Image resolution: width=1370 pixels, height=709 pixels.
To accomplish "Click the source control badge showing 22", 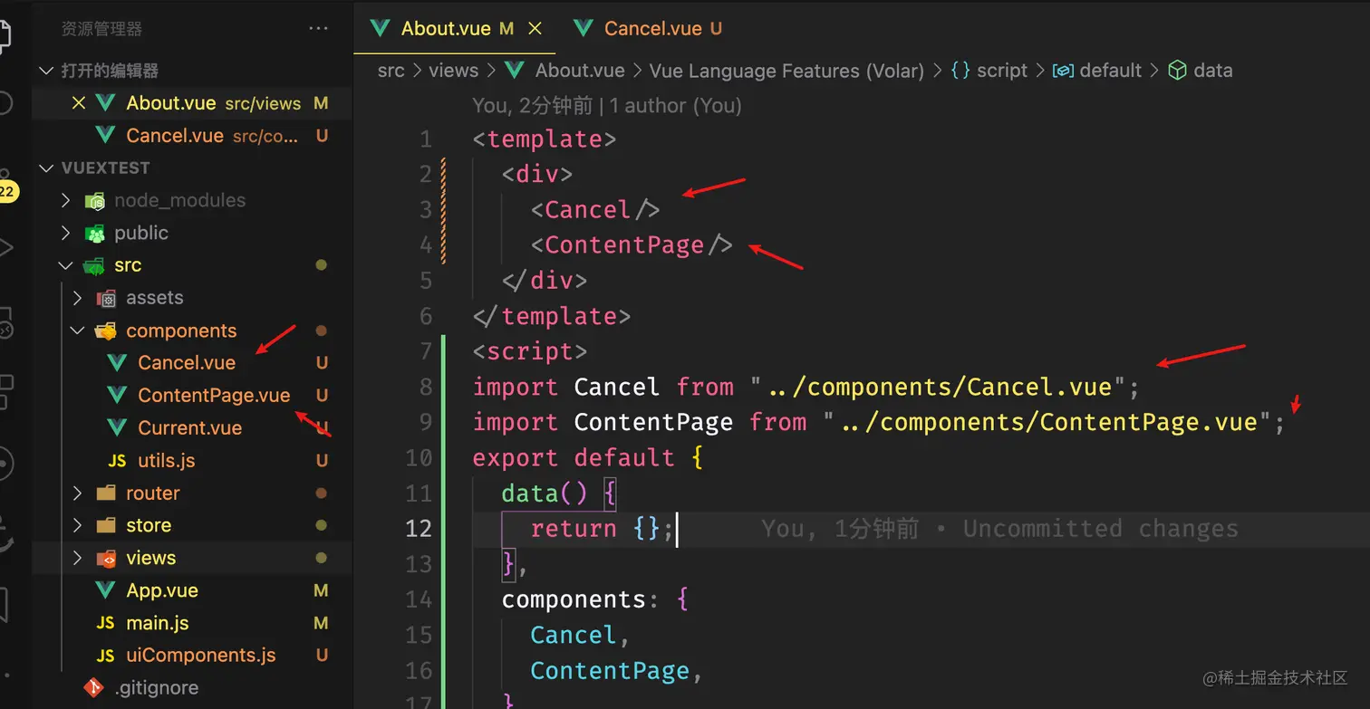I will [x=7, y=191].
